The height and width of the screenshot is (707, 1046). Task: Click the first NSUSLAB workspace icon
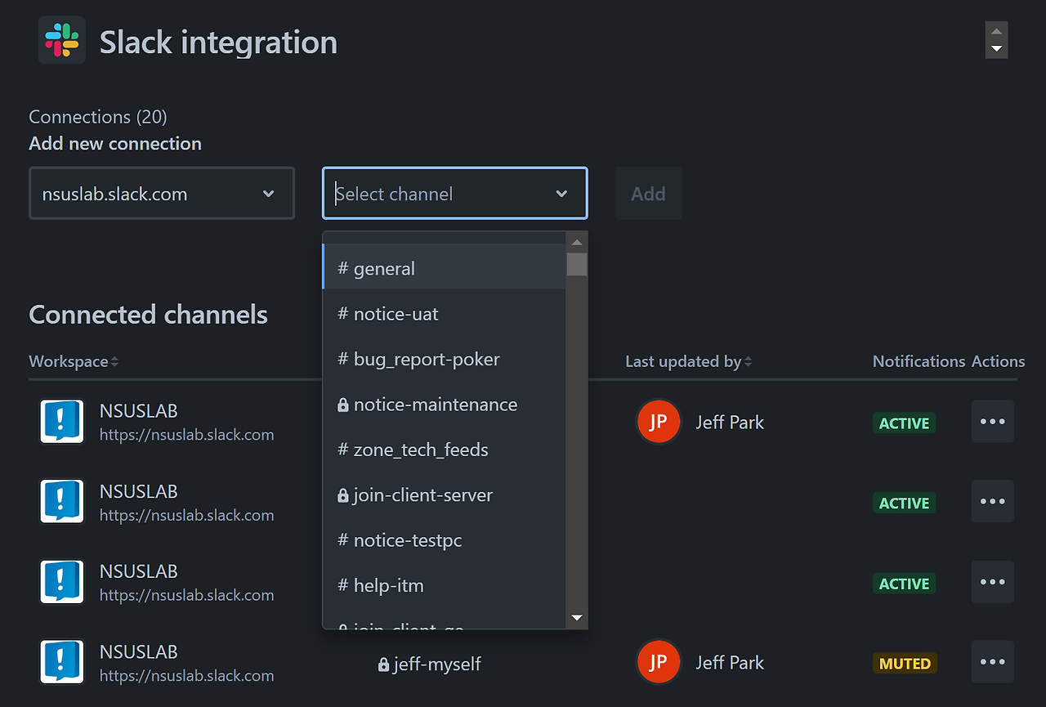point(62,422)
